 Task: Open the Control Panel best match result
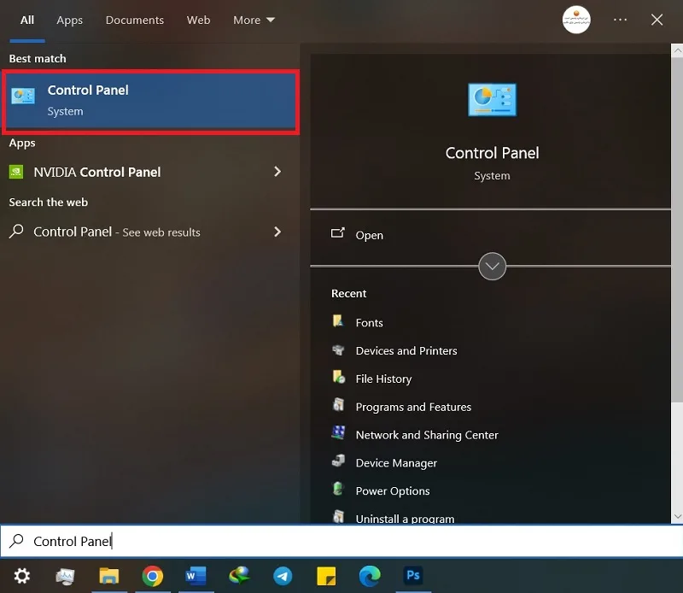151,101
